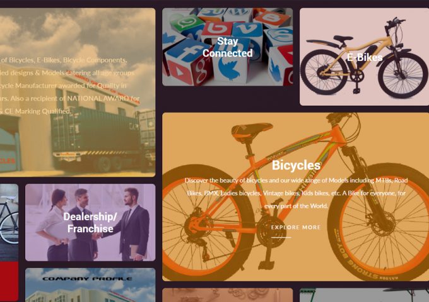Select the red YouTube play cube
The height and width of the screenshot is (302, 429).
[178, 72]
